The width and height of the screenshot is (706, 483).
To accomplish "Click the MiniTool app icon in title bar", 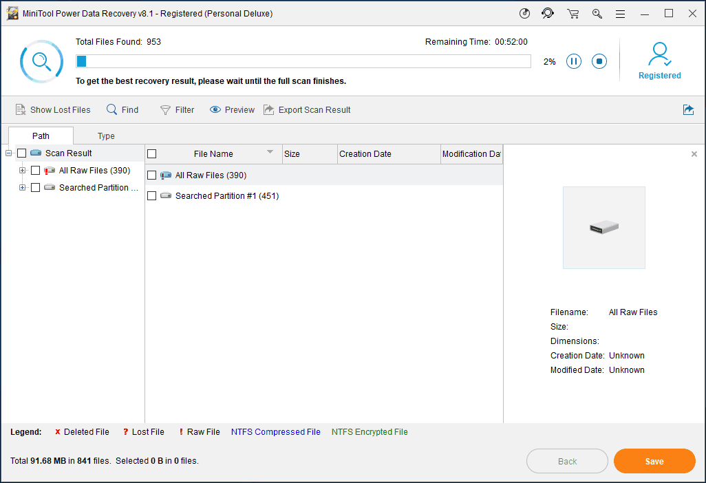I will click(12, 13).
